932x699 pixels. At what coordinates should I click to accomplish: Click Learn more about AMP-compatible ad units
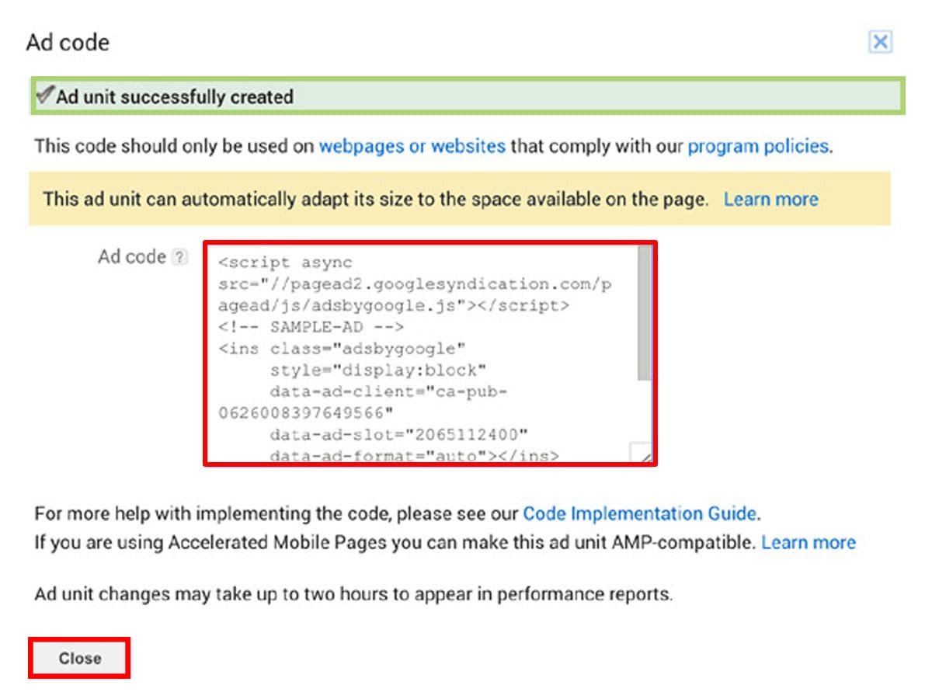tap(809, 542)
